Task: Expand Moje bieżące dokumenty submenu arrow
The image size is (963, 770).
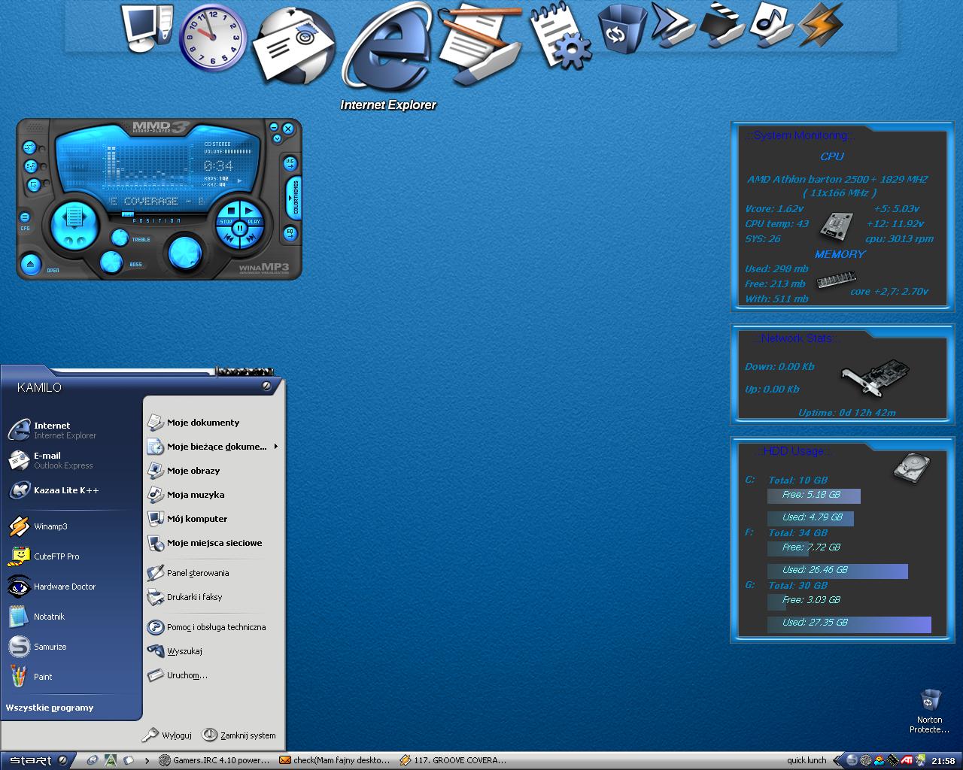Action: [276, 447]
